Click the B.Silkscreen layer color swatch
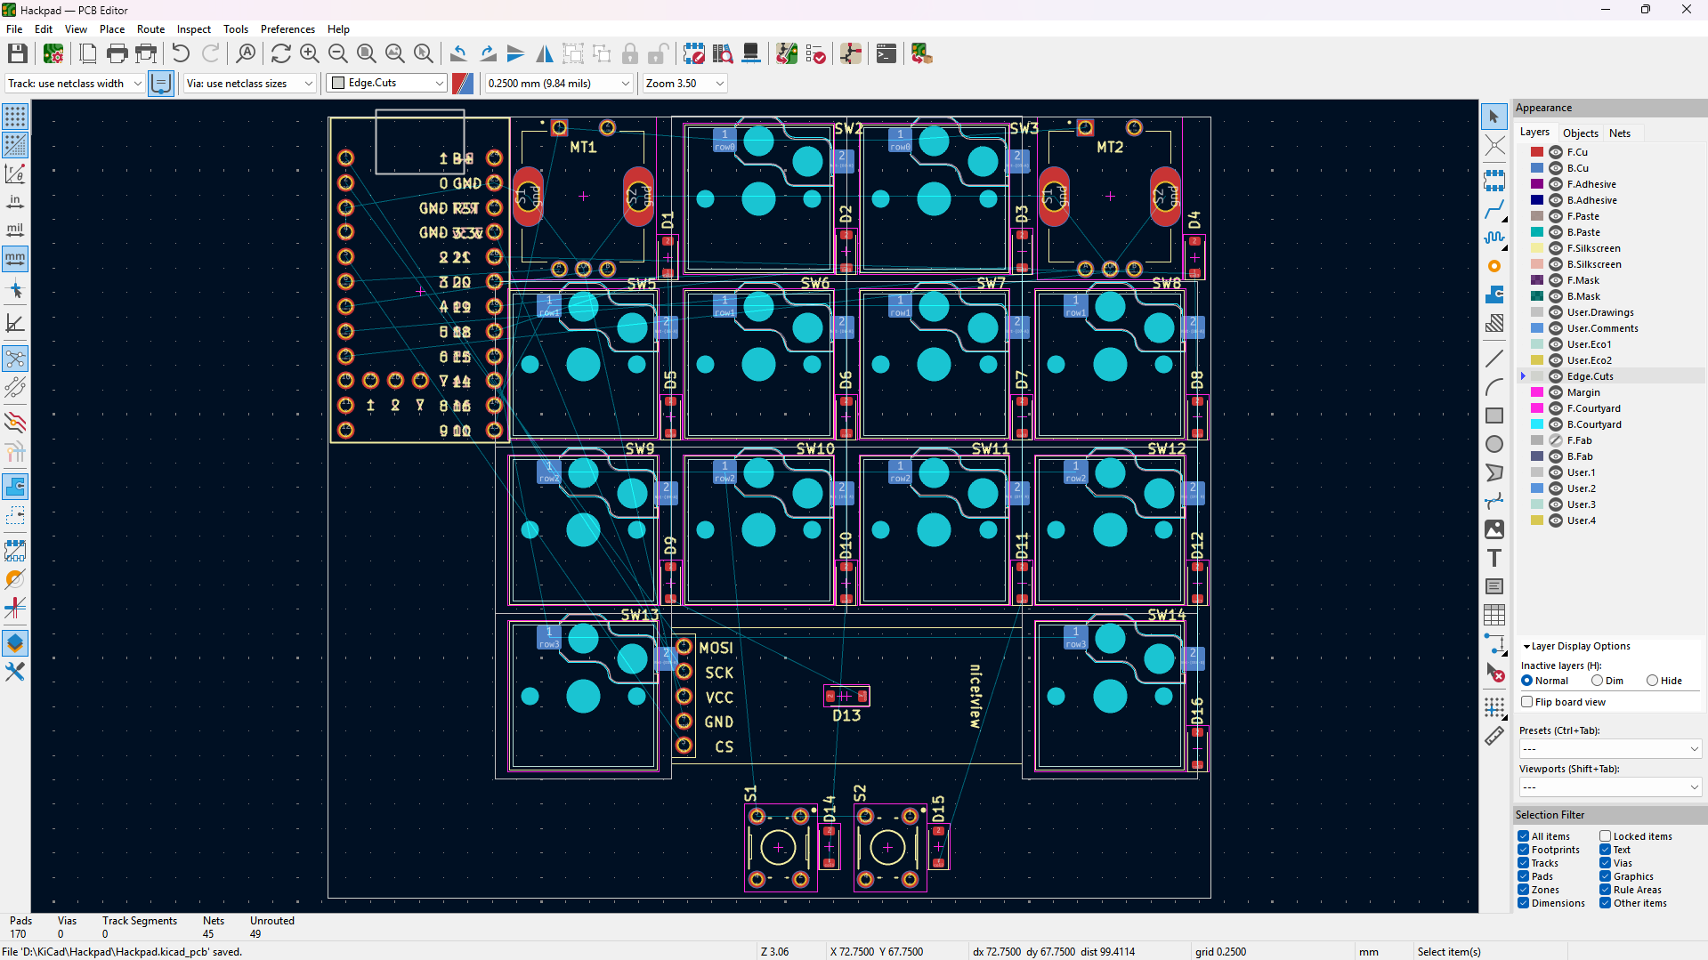 click(1536, 264)
